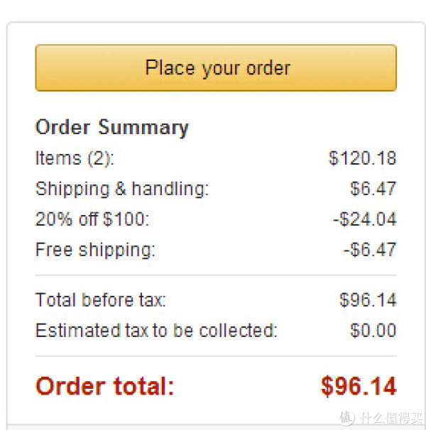Select the Total before tax label
This screenshot has width=426, height=430.
[x=101, y=299]
